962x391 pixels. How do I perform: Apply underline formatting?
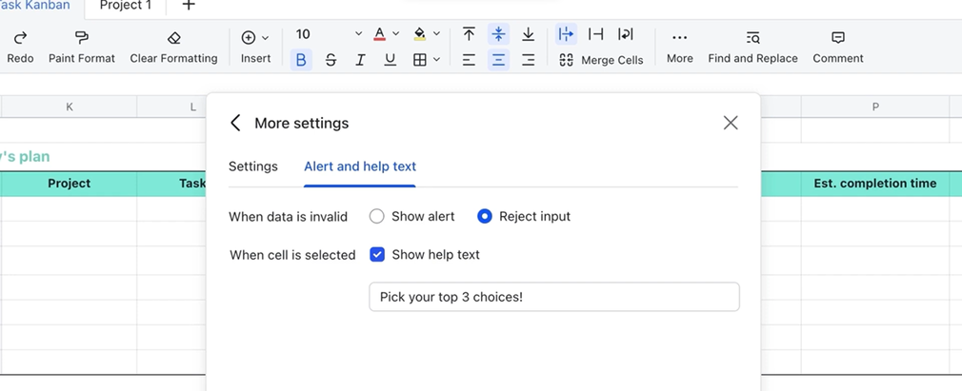pyautogui.click(x=390, y=60)
